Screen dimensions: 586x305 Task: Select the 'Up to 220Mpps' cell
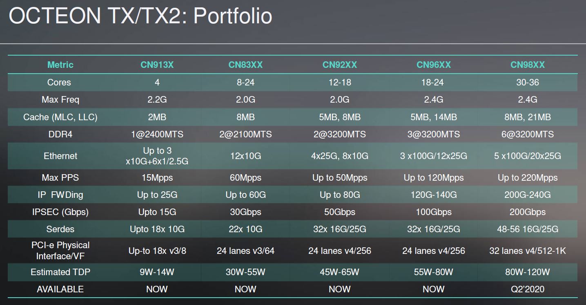click(x=528, y=177)
